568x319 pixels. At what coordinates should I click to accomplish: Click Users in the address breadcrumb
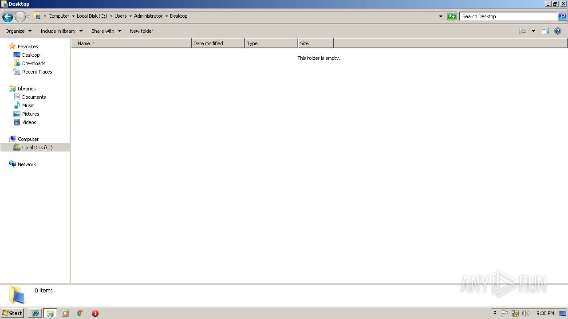click(121, 16)
